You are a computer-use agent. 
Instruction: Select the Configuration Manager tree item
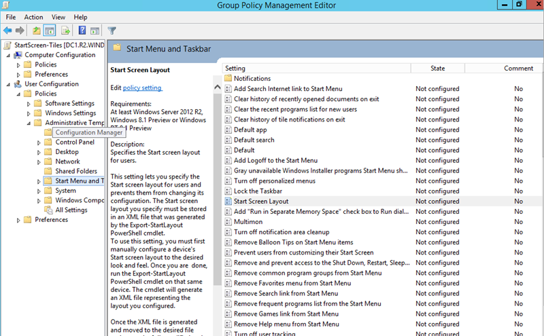pos(89,132)
